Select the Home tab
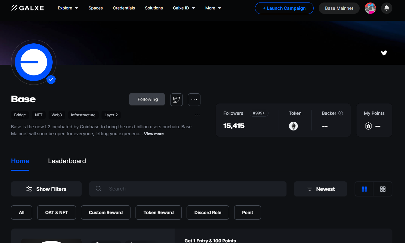The image size is (405, 243). 20,161
